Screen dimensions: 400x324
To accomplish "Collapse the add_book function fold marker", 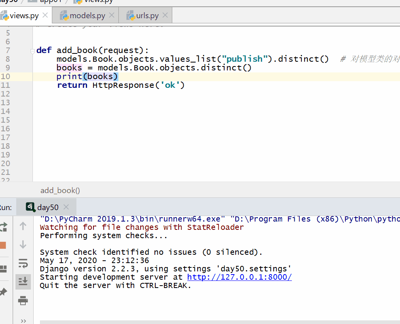I will pos(33,51).
